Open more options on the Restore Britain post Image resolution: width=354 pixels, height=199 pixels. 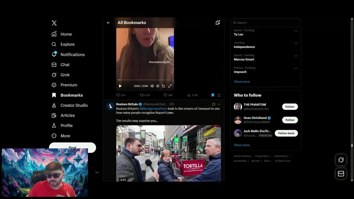[x=219, y=104]
